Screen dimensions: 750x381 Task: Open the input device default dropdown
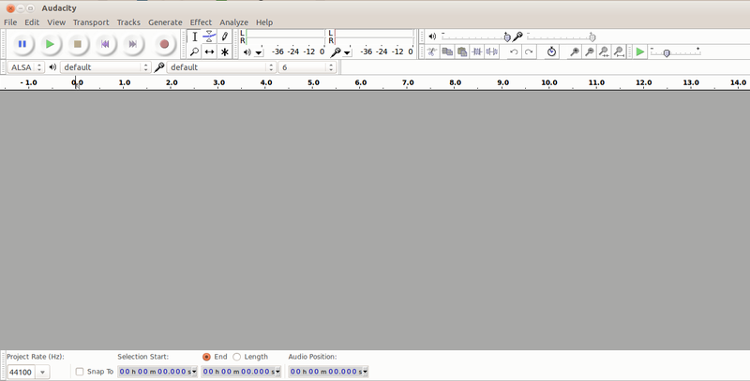pos(221,67)
